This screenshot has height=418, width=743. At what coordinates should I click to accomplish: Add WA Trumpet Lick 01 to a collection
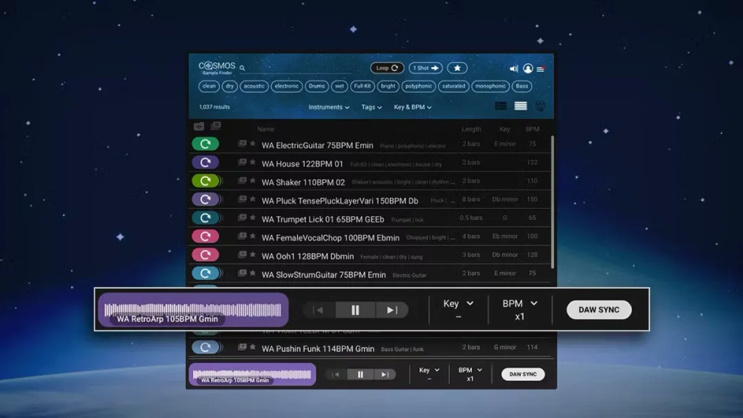(x=242, y=218)
